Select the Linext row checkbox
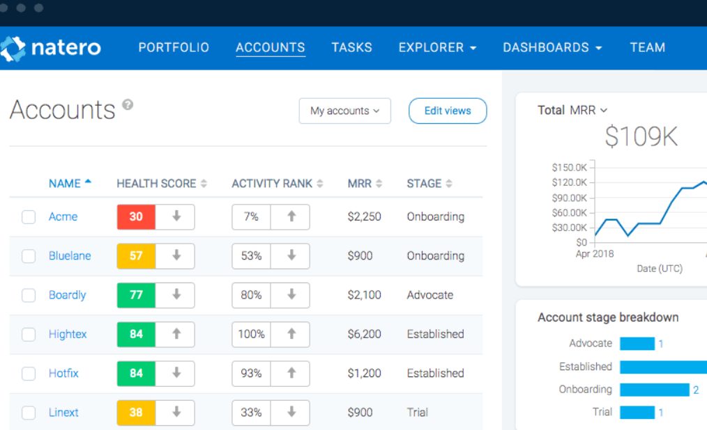The image size is (707, 430). (29, 413)
